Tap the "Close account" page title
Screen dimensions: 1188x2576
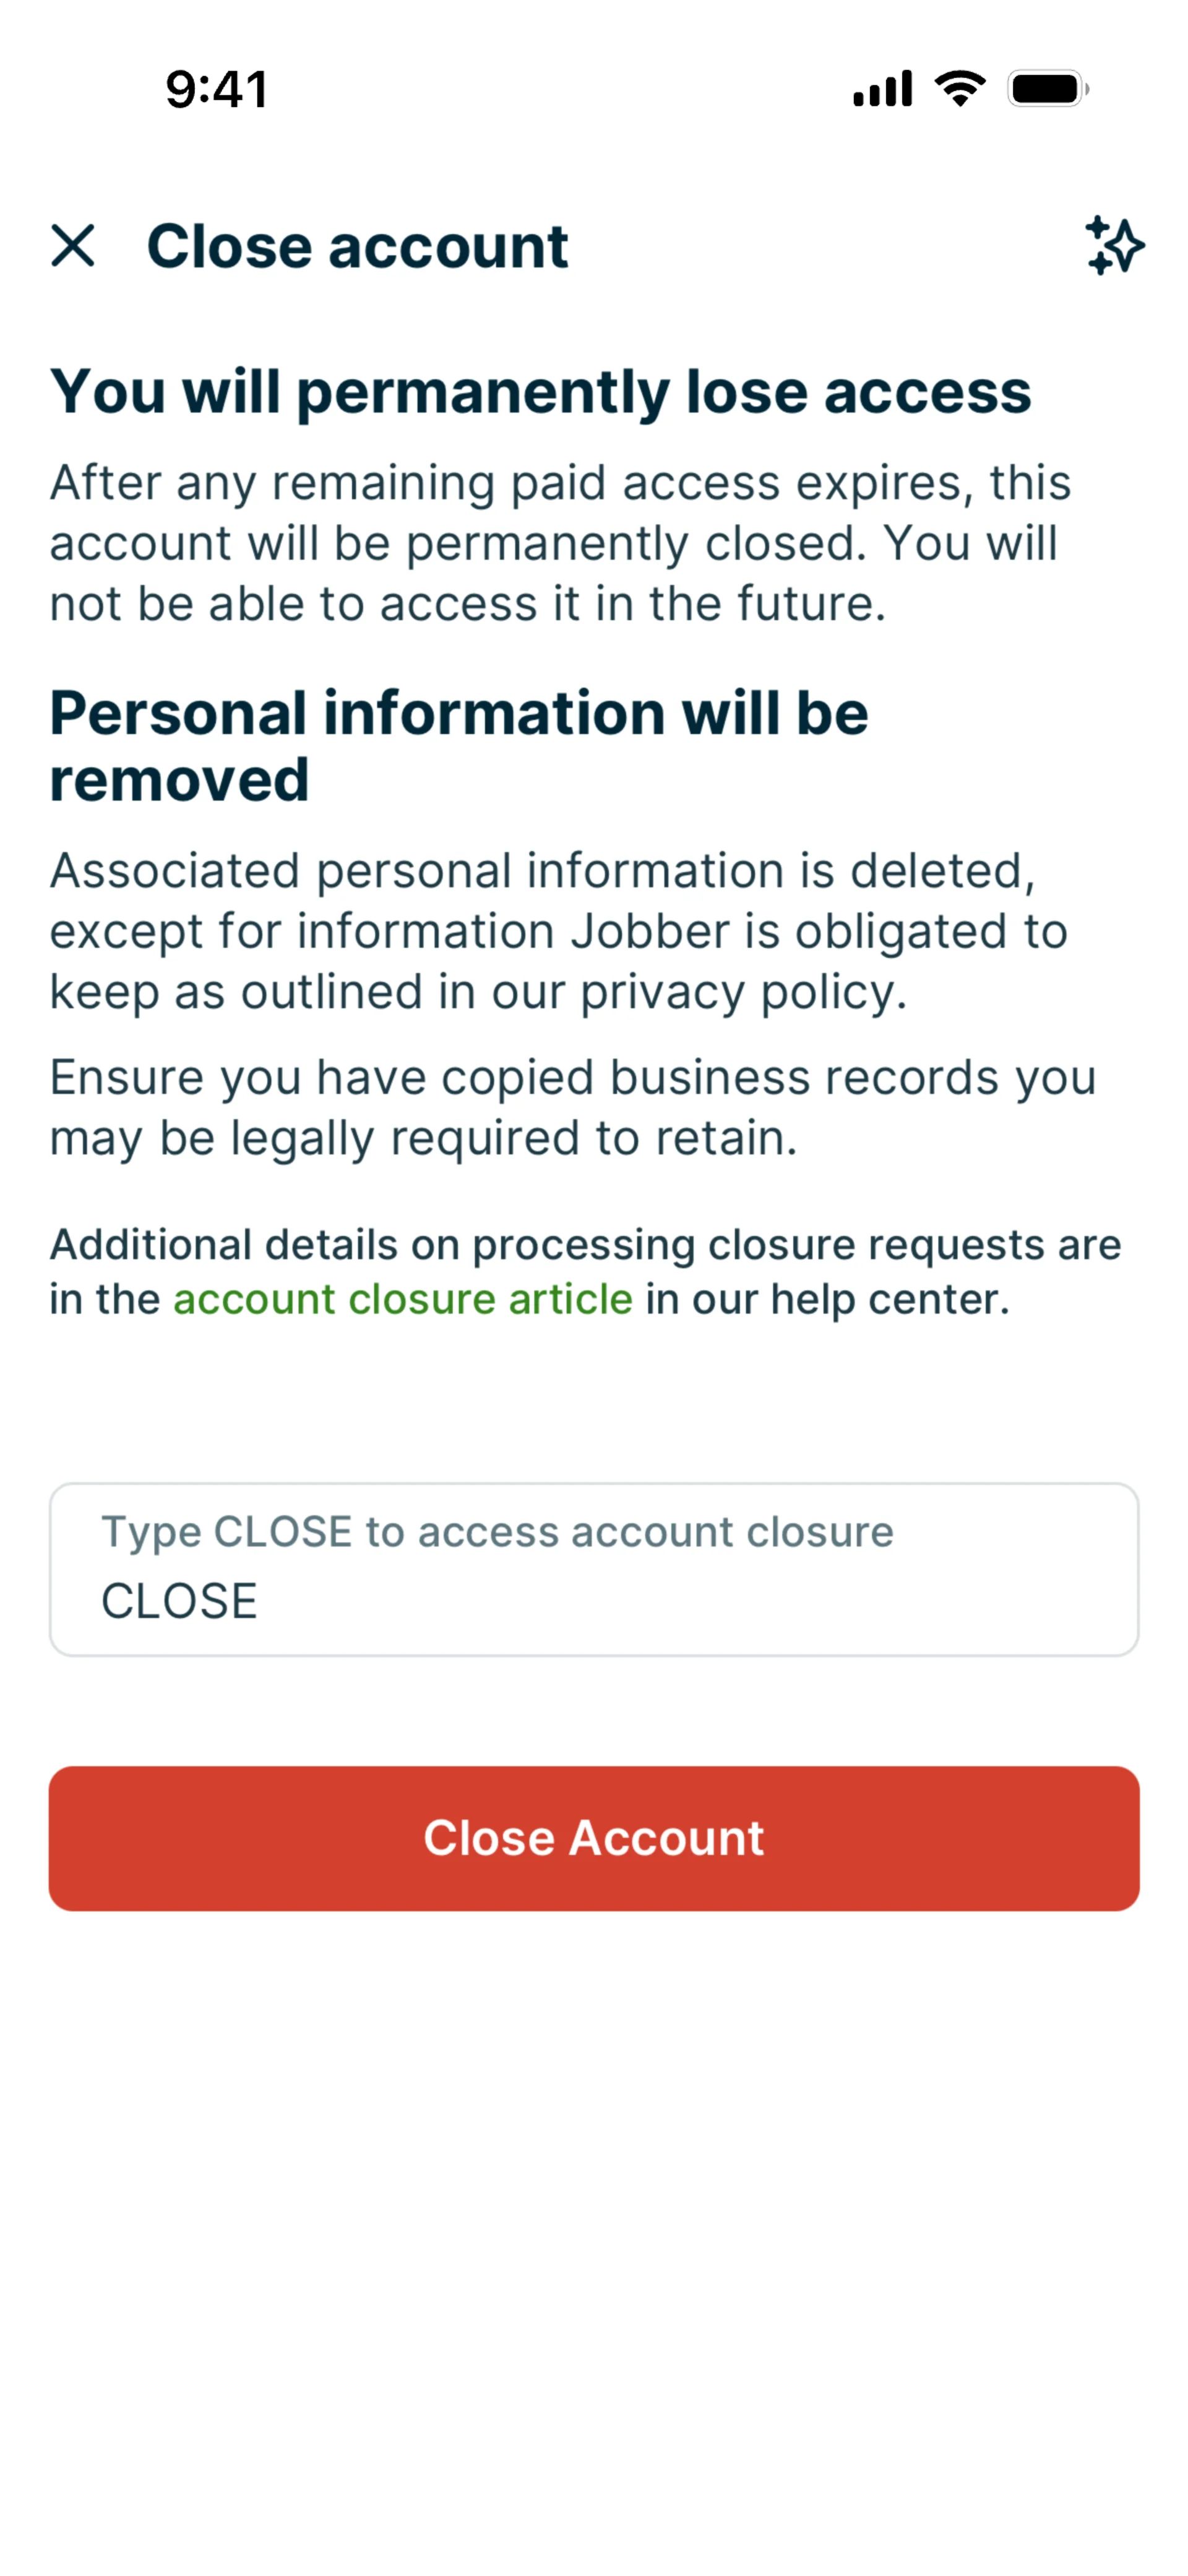point(357,246)
